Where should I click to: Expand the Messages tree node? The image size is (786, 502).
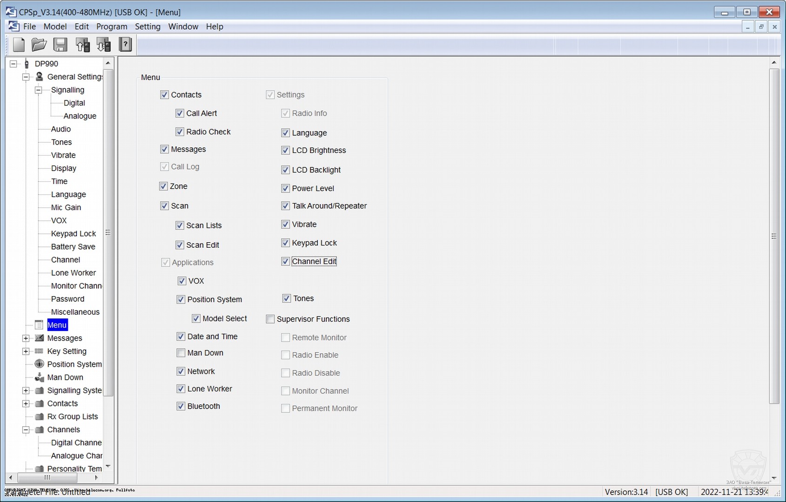26,338
